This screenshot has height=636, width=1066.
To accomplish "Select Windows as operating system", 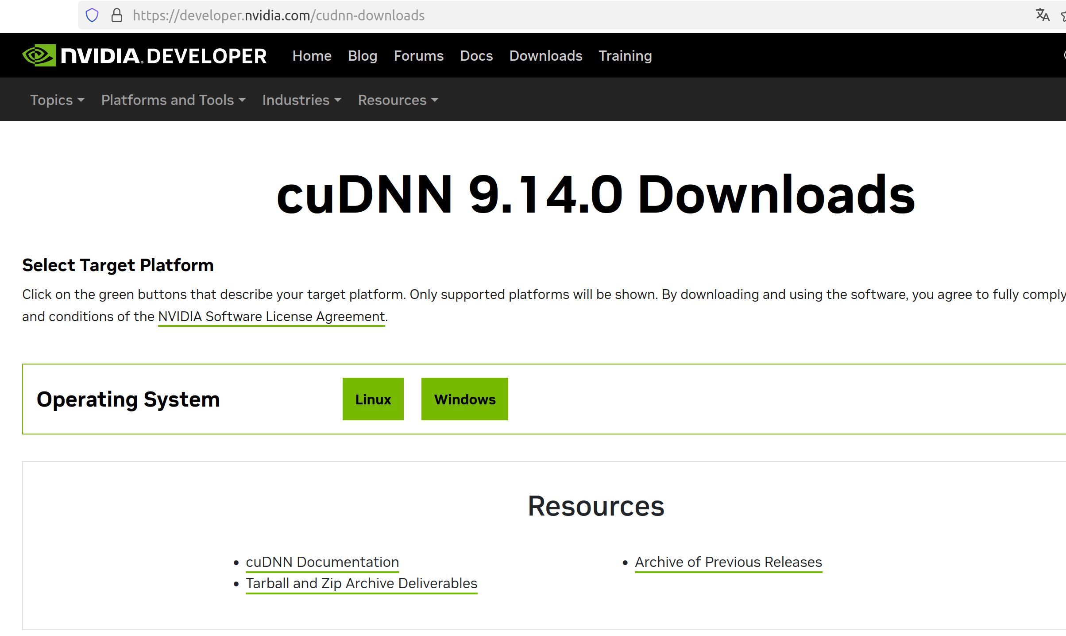I will point(464,399).
